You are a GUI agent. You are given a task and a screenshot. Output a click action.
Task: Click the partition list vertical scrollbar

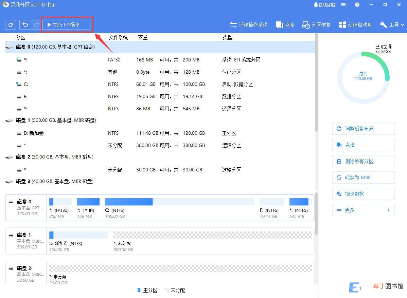point(316,83)
